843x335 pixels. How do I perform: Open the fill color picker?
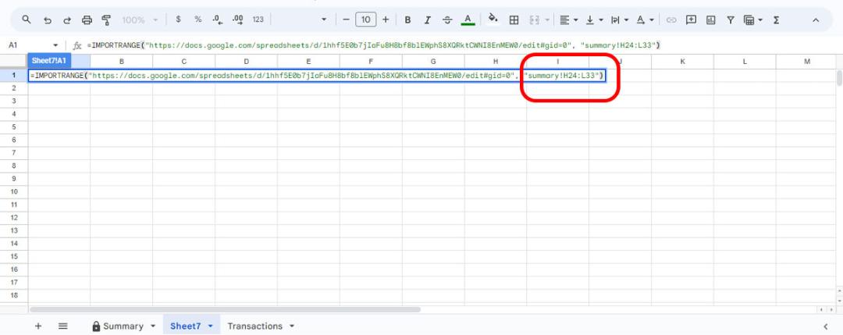tap(493, 20)
